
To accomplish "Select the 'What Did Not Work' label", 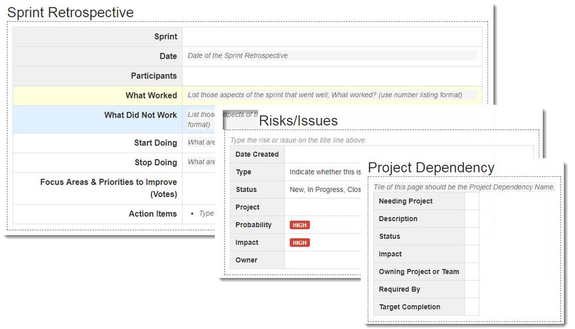I will pyautogui.click(x=140, y=115).
